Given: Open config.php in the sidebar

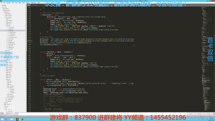Looking at the screenshot, I should (x=9, y=99).
